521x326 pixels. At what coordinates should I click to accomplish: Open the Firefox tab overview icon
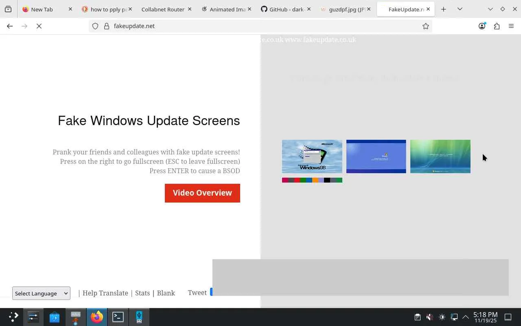[x=8, y=9]
